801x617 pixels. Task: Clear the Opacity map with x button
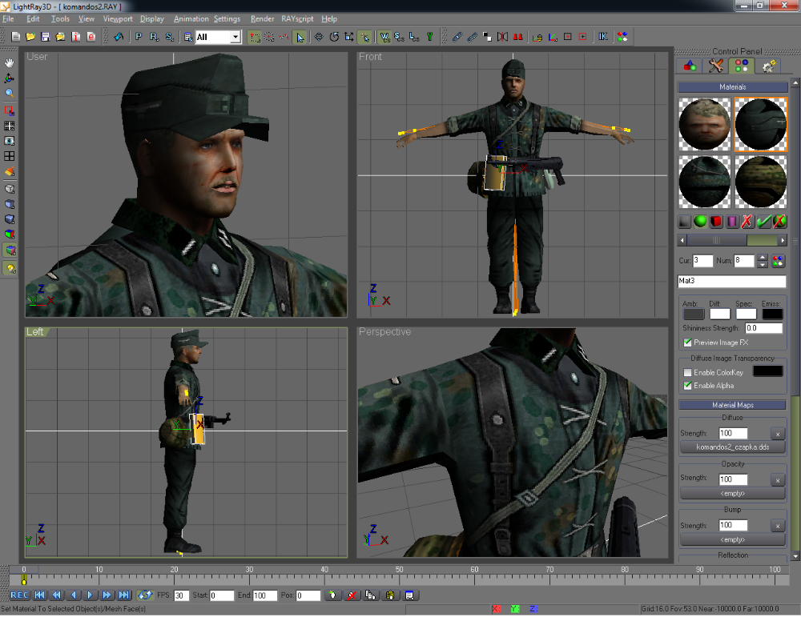click(x=778, y=479)
